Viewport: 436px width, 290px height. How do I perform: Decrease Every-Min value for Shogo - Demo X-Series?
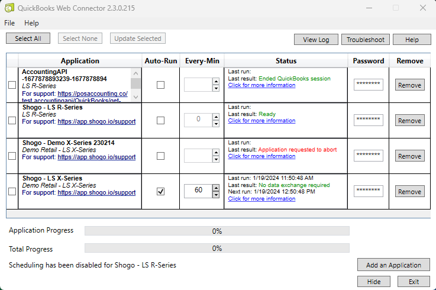(x=216, y=159)
